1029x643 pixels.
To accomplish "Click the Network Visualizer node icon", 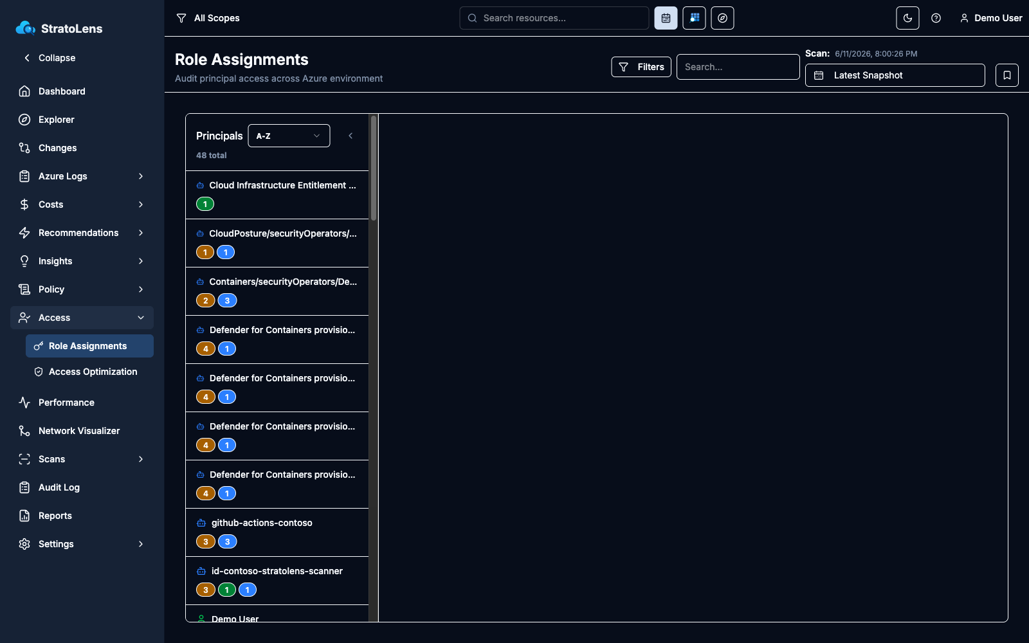I will (x=24, y=431).
